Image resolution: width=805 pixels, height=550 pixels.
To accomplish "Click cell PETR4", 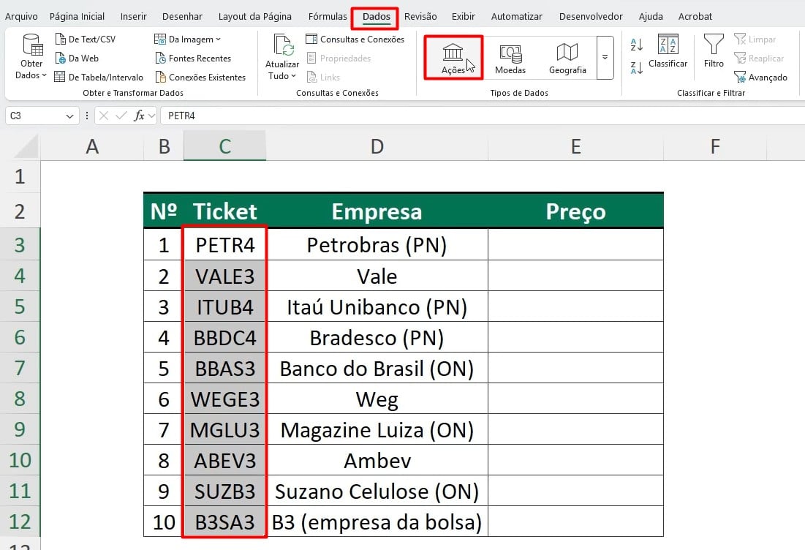I will (225, 245).
